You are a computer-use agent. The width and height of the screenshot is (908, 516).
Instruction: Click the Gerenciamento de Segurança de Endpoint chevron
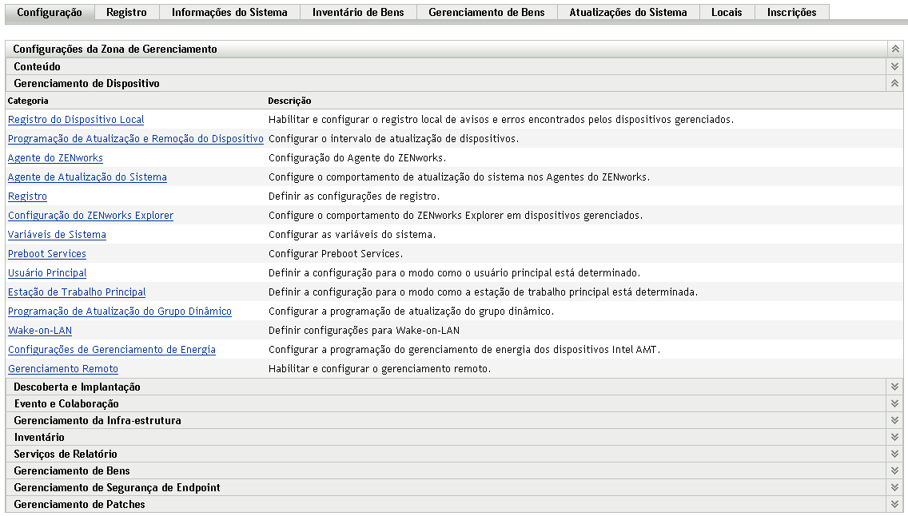[894, 487]
